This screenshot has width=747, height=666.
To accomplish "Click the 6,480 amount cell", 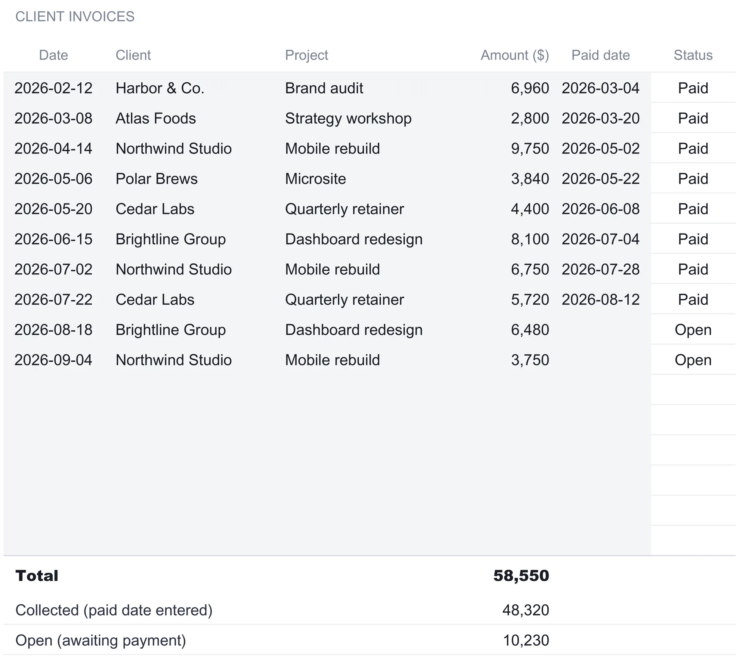I will [x=530, y=330].
